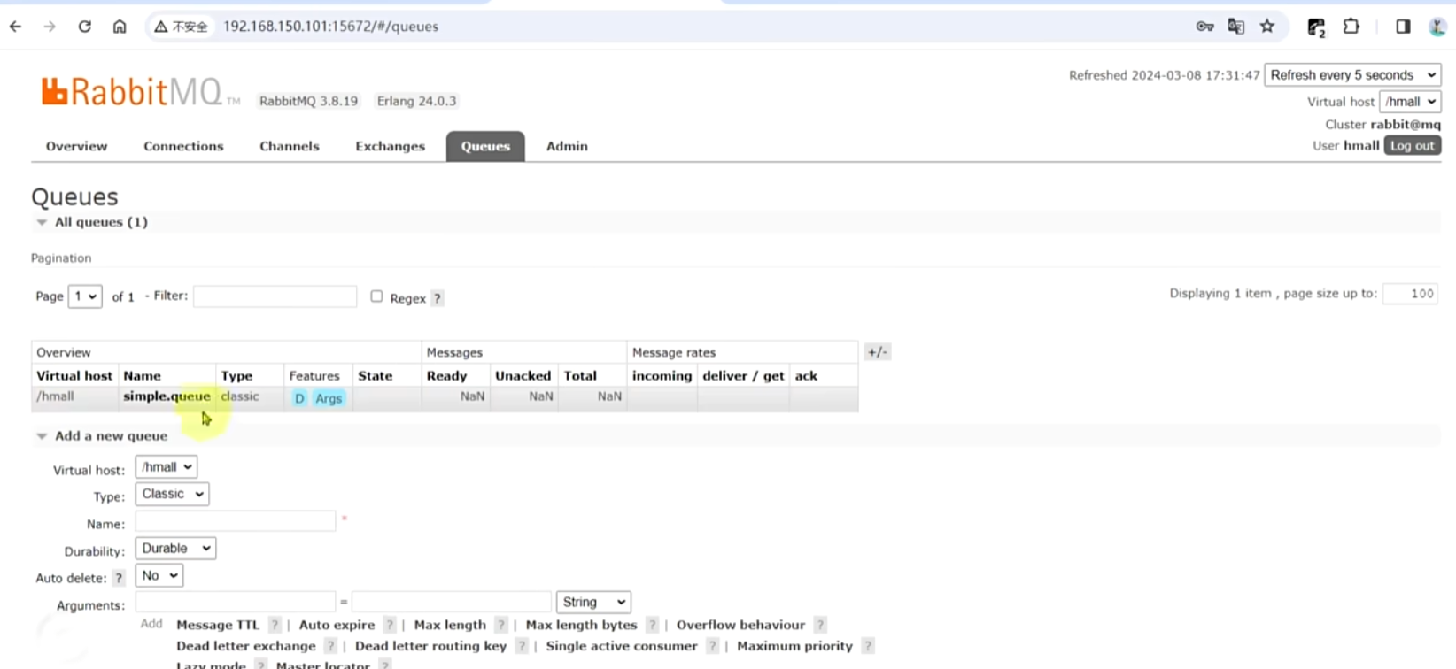
Task: Open the queue Type dropdown set to Classic
Action: (x=172, y=494)
